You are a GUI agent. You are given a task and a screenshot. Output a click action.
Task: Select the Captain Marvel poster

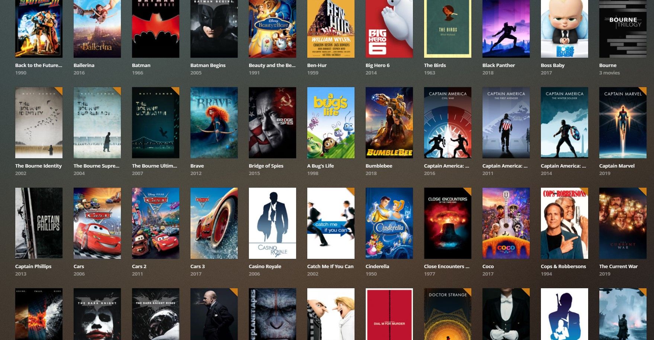tap(623, 123)
